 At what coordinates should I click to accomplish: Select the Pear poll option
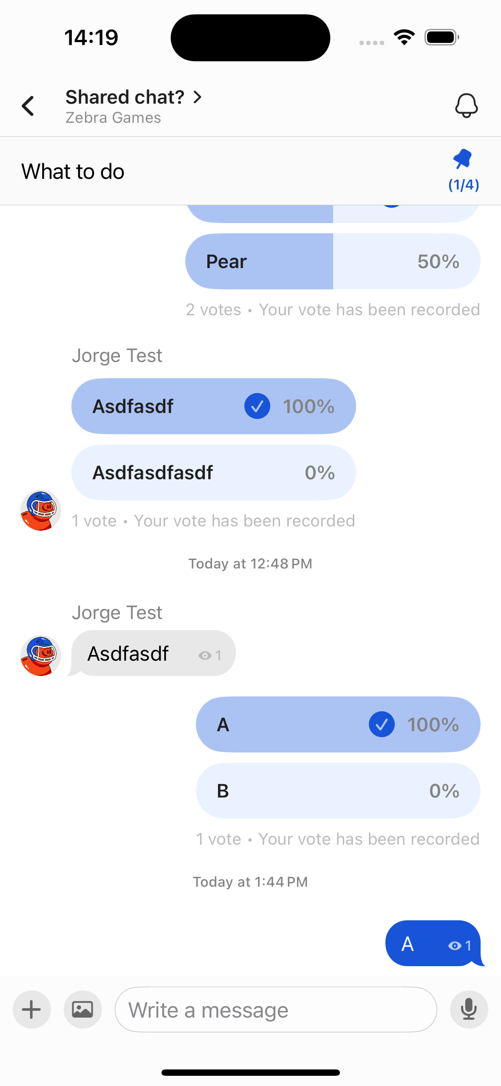click(333, 261)
